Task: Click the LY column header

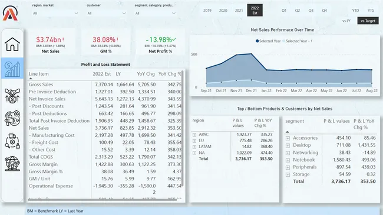Action: coord(118,74)
